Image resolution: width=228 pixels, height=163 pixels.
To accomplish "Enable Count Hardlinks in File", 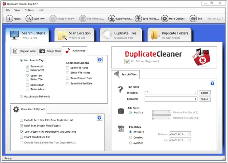I will click(21, 137).
